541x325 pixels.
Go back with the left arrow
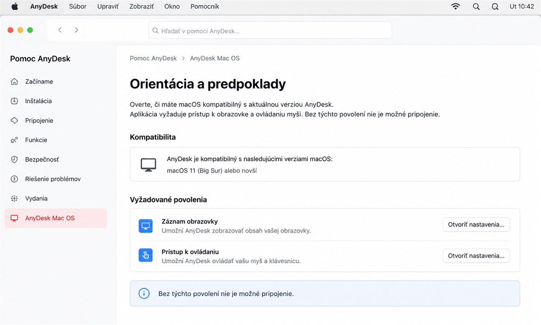pos(60,30)
